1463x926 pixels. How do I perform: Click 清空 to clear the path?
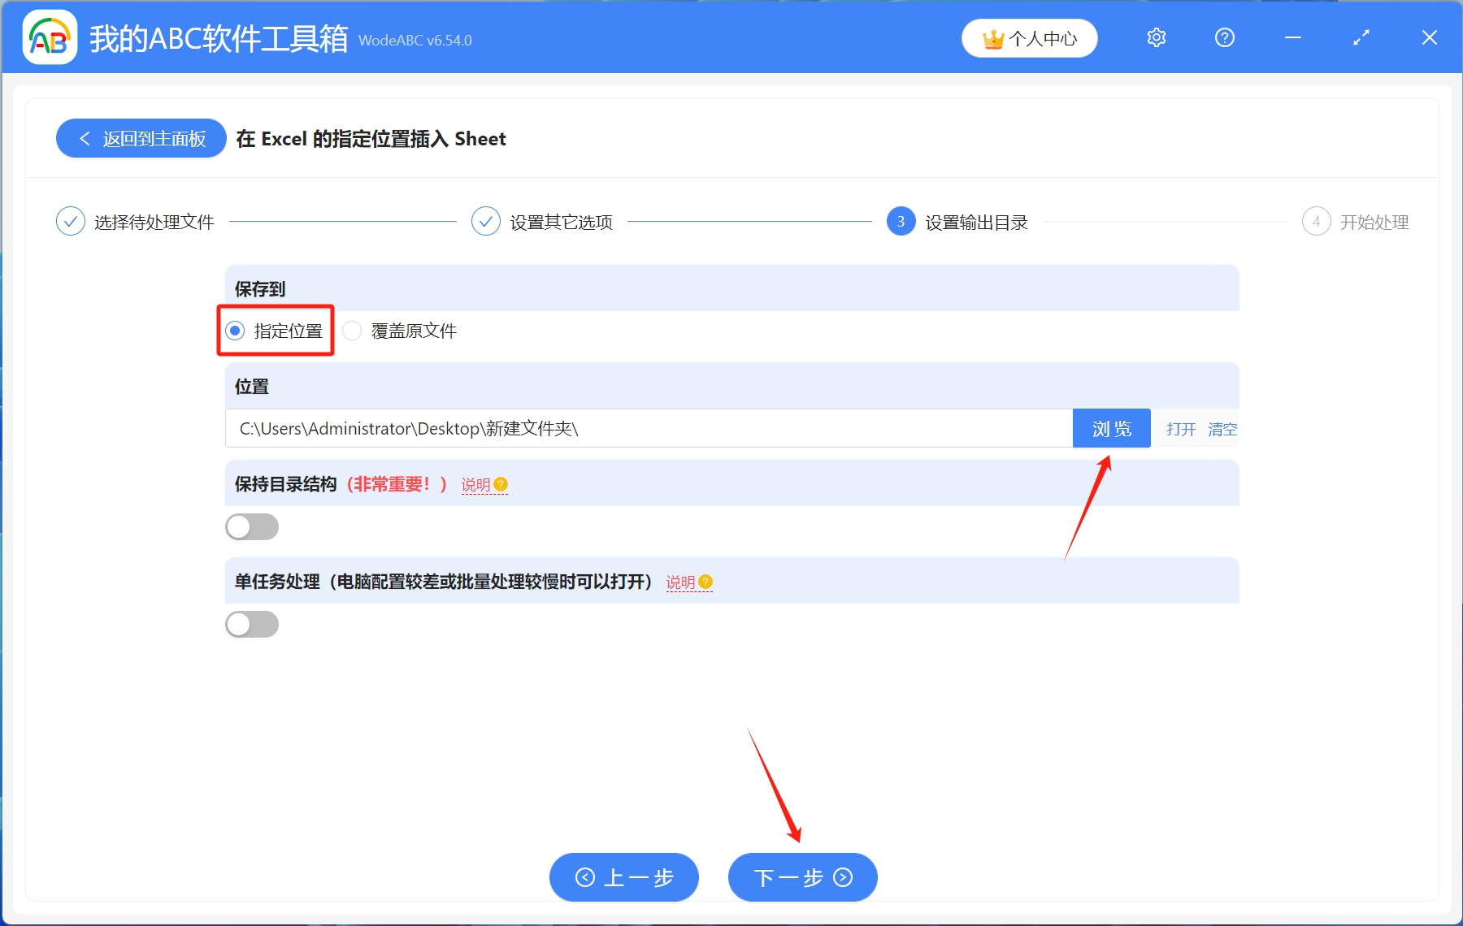[x=1222, y=429]
